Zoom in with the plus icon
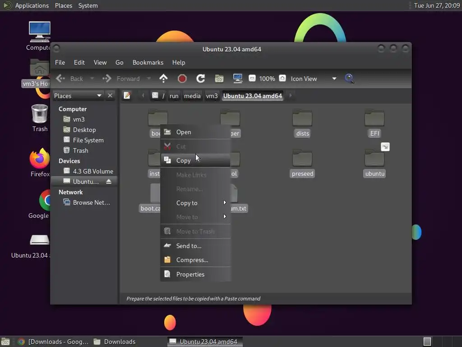Screen dimensions: 462x347 (x=282, y=79)
